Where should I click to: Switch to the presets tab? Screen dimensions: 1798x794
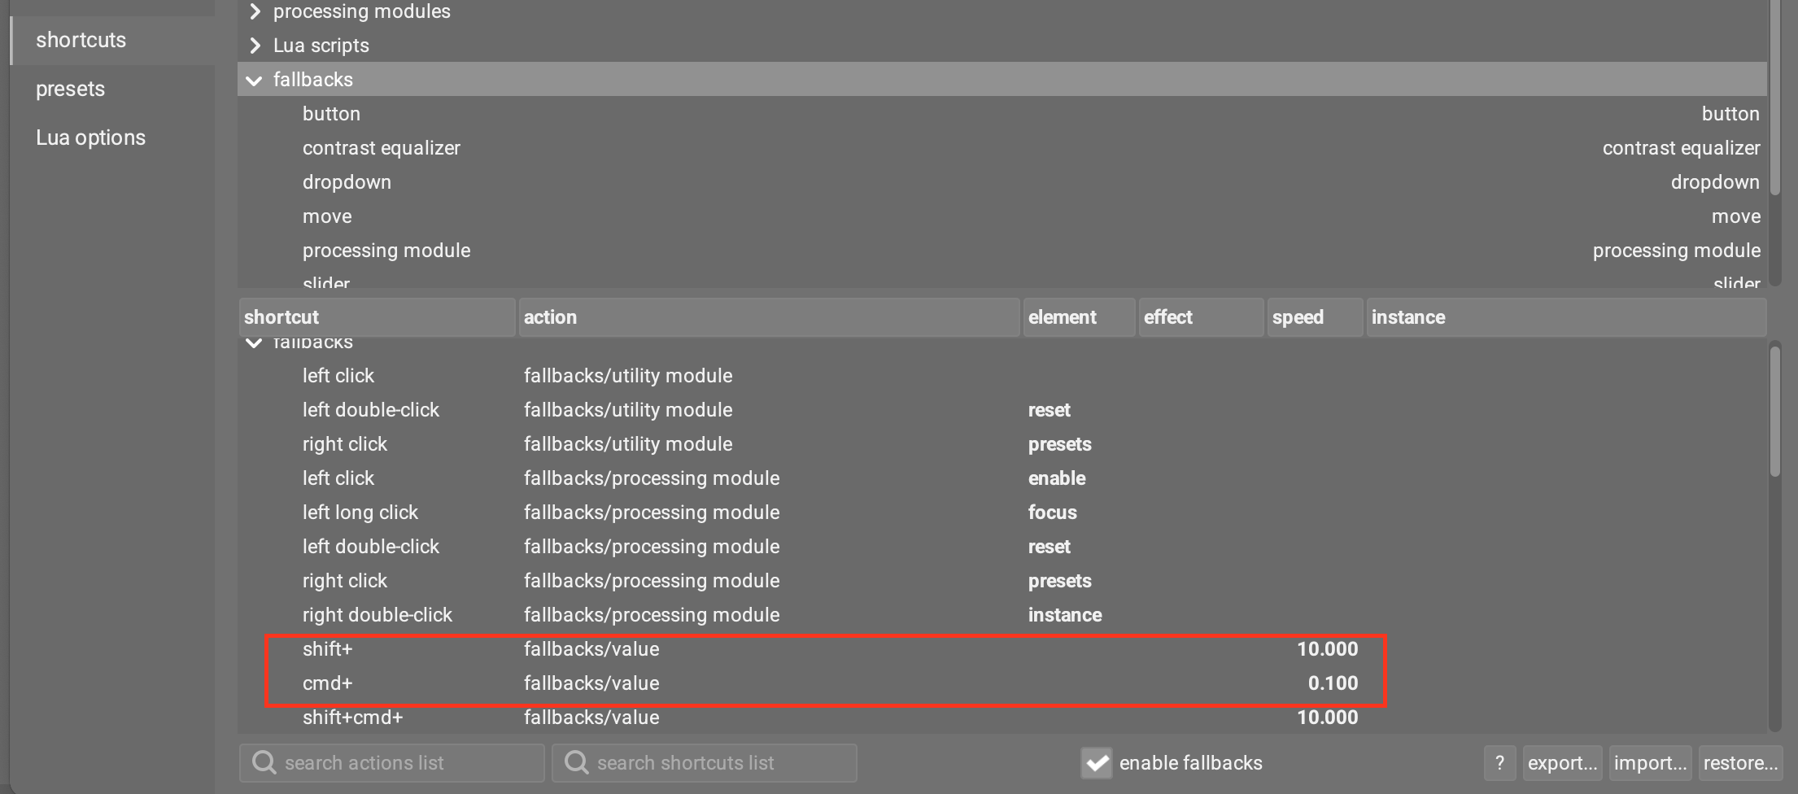71,89
